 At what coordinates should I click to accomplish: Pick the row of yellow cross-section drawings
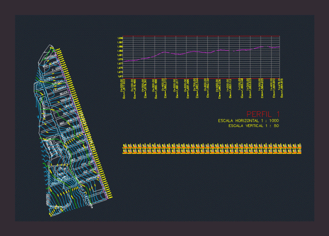click(x=212, y=149)
